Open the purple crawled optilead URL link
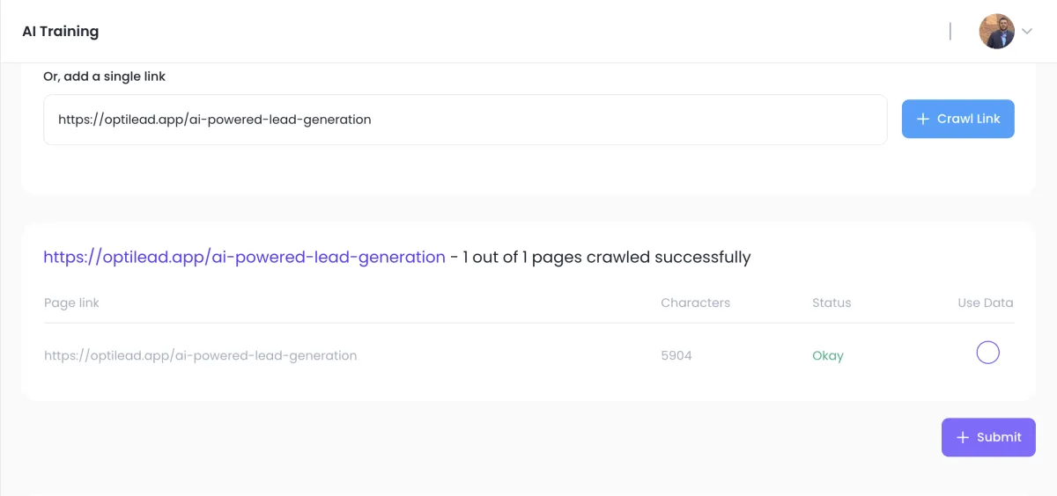The image size is (1057, 496). [x=244, y=258]
